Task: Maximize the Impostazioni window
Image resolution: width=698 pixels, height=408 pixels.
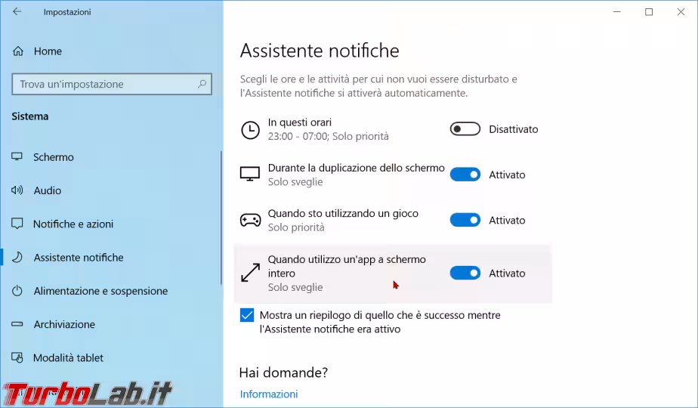Action: click(x=649, y=12)
